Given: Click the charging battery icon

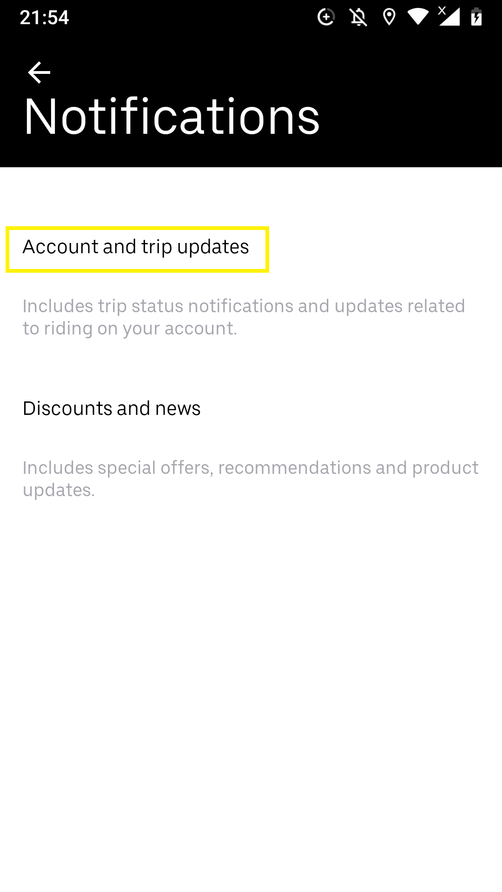Looking at the screenshot, I should (x=477, y=17).
